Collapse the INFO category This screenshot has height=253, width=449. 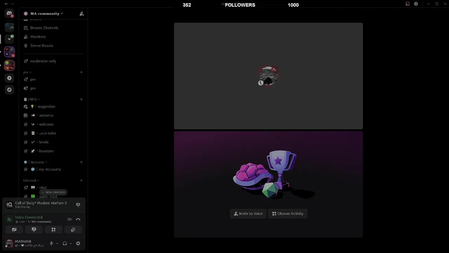point(32,99)
